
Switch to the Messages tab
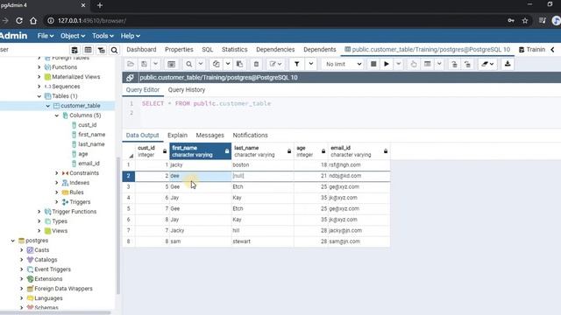210,136
